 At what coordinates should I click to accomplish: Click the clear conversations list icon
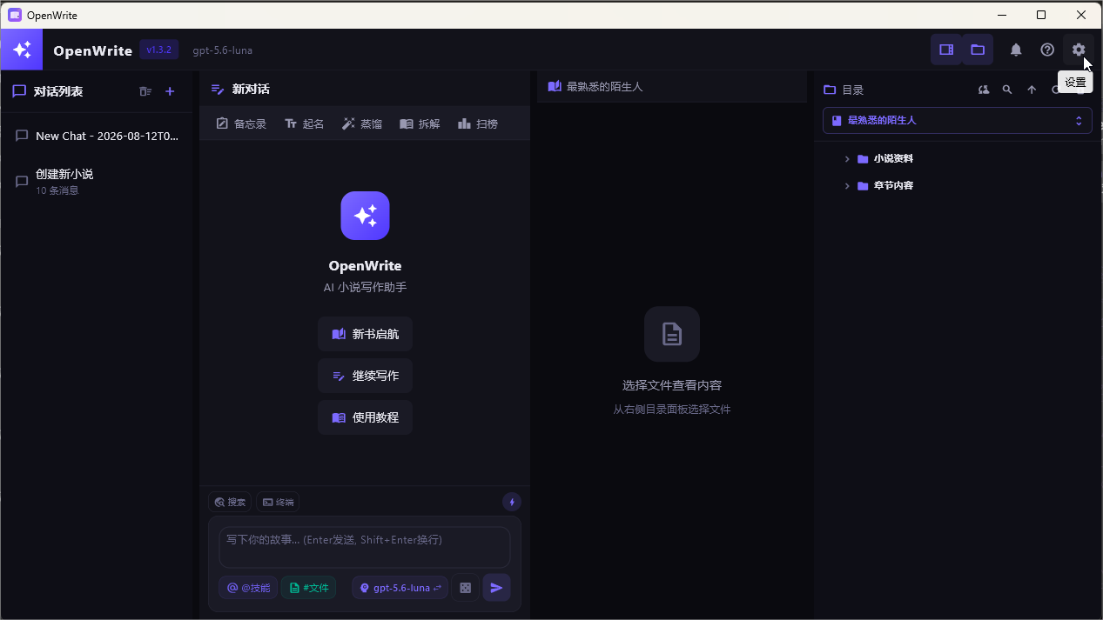point(145,91)
